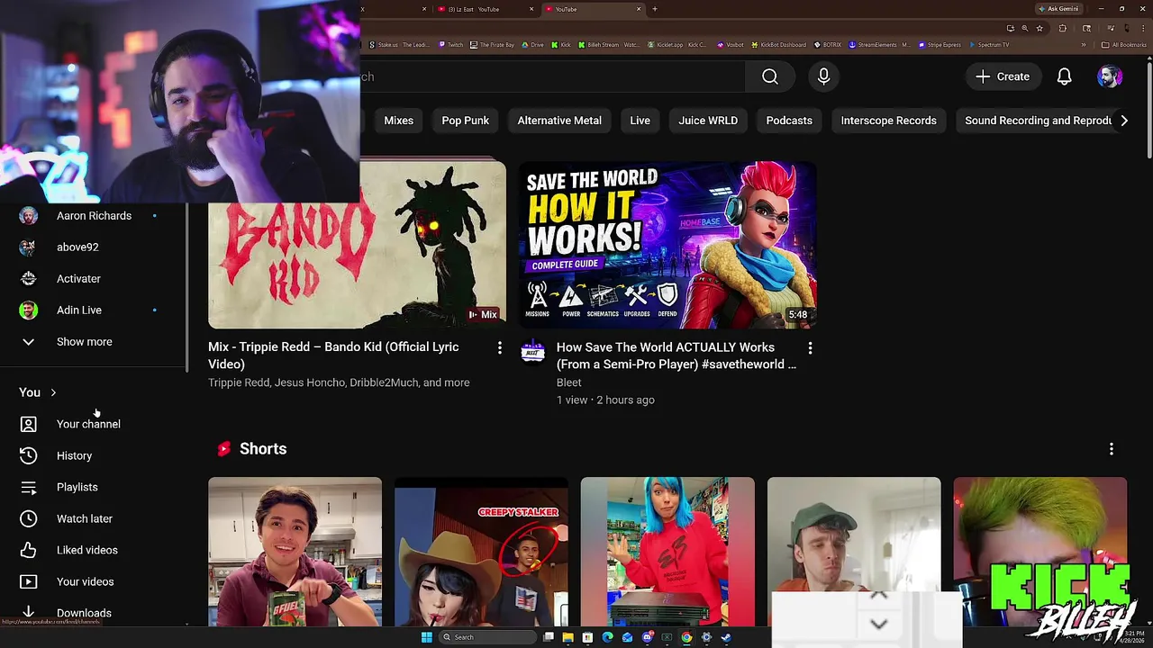Viewport: 1153px width, 648px height.
Task: Start voice search with the microphone icon
Action: coord(823,76)
